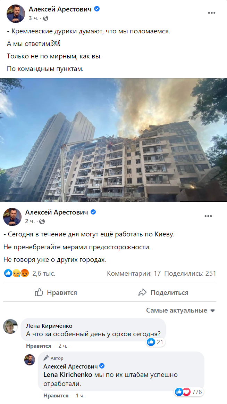Like the post with Нравится button
Image resolution: width=227 pixels, height=404 pixels.
(56, 292)
